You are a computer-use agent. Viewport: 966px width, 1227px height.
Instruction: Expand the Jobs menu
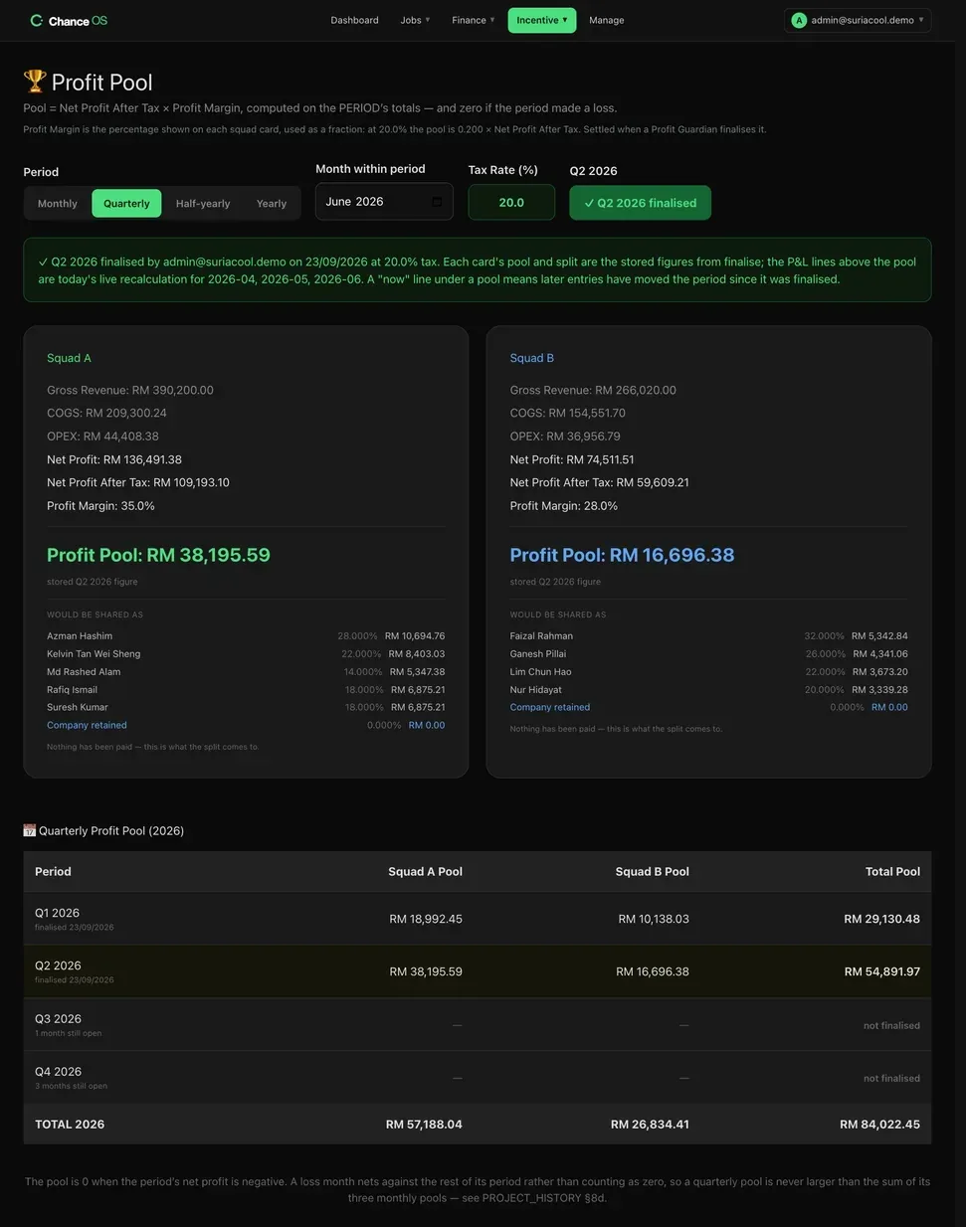click(x=415, y=20)
